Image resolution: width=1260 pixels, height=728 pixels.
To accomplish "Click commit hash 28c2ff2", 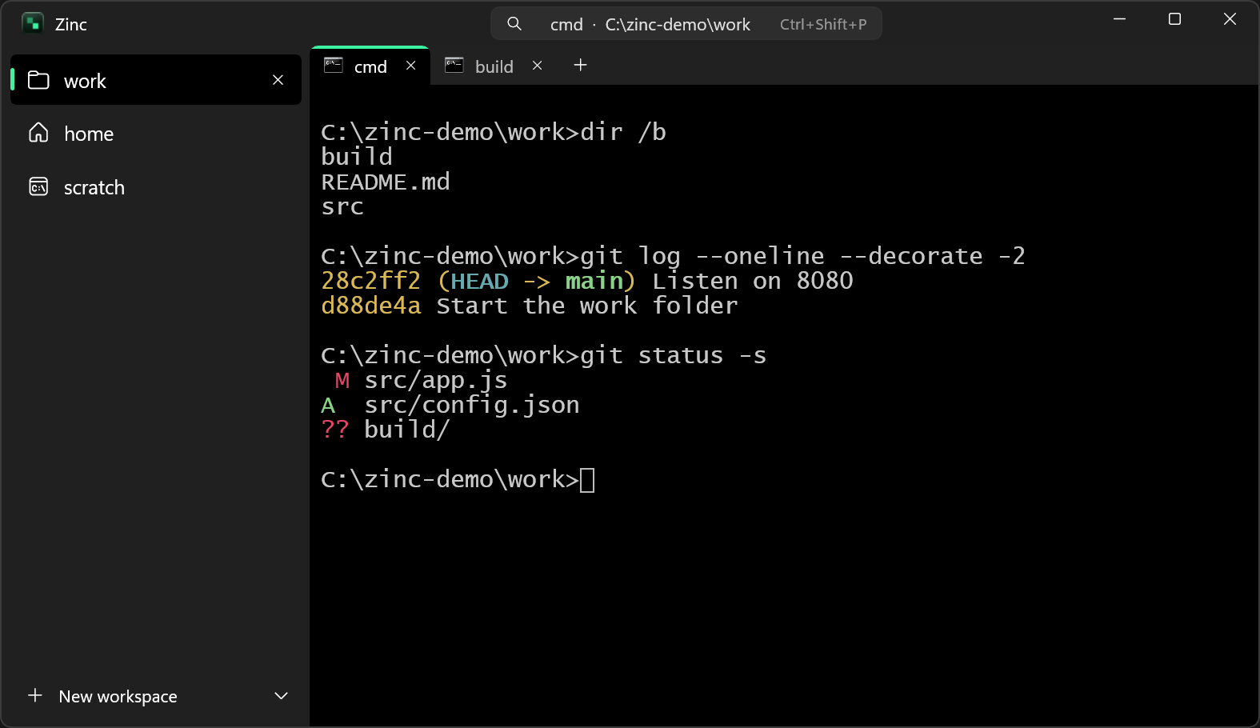I will pyautogui.click(x=370, y=281).
